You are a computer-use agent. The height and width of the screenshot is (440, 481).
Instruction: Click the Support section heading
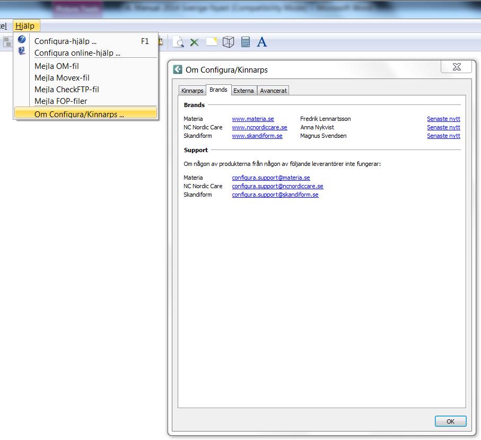click(196, 150)
